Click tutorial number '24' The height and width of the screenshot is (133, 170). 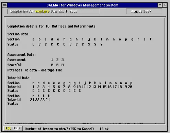pos(47,100)
